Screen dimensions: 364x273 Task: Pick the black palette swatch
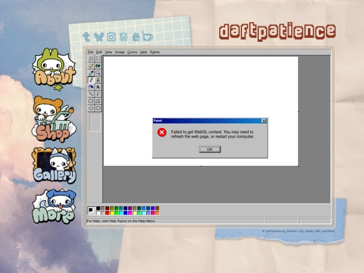[x=98, y=208]
